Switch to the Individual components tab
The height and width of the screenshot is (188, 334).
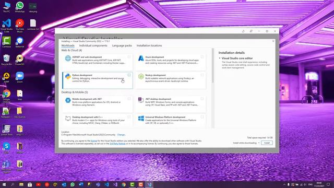point(93,45)
